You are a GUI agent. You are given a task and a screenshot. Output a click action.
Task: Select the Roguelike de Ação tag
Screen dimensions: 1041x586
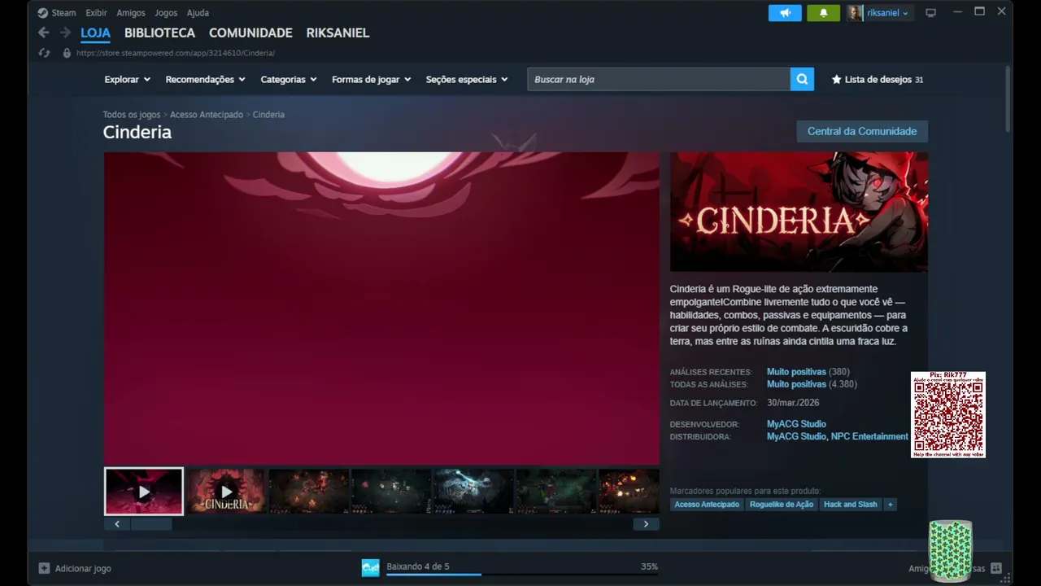coord(782,505)
